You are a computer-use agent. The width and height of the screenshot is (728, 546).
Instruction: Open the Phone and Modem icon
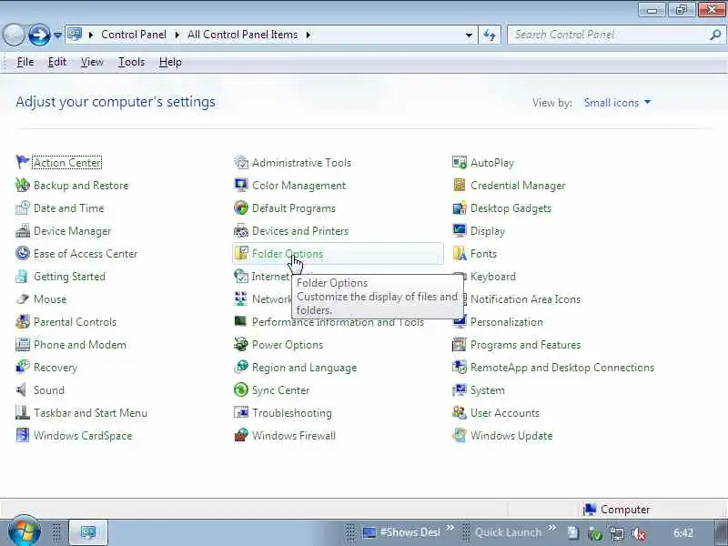pos(22,344)
